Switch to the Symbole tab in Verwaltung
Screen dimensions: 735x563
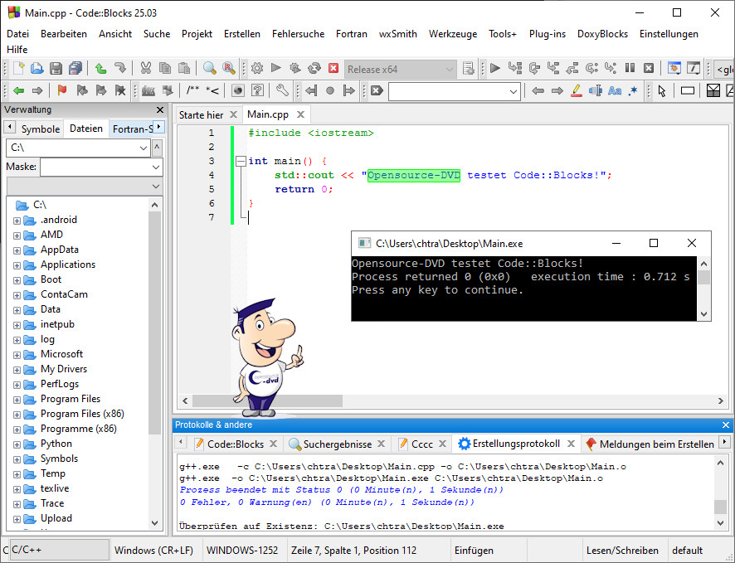click(40, 129)
